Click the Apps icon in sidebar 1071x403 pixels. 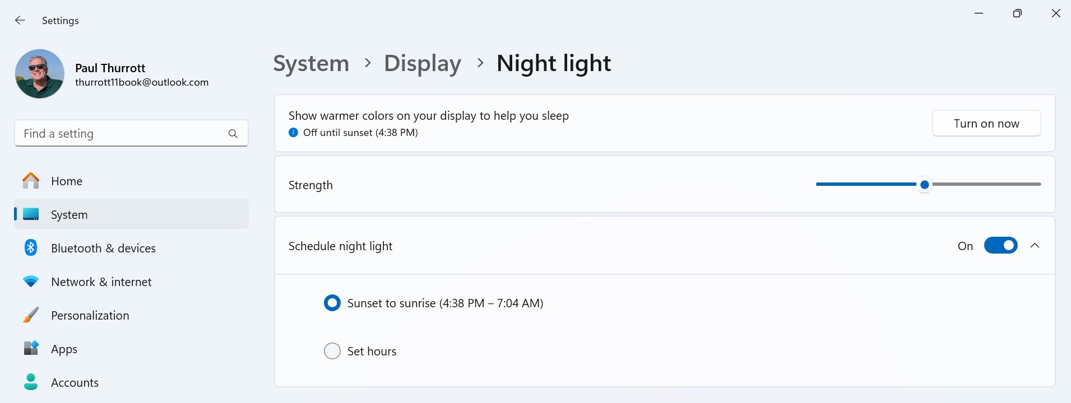(31, 348)
